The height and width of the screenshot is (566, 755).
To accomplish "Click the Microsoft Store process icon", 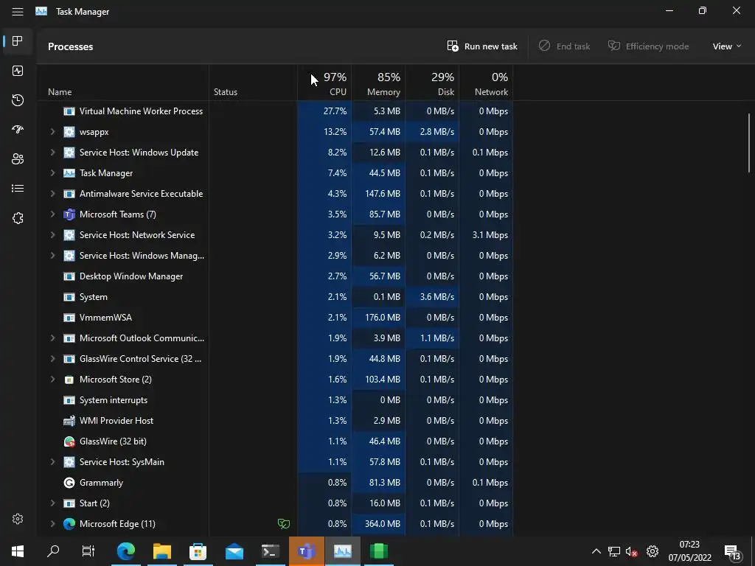I will click(x=69, y=380).
